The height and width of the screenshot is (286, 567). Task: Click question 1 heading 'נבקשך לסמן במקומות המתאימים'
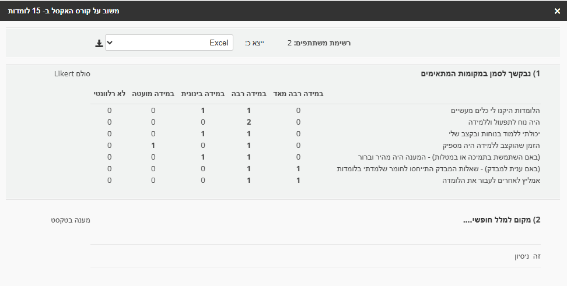(x=480, y=73)
